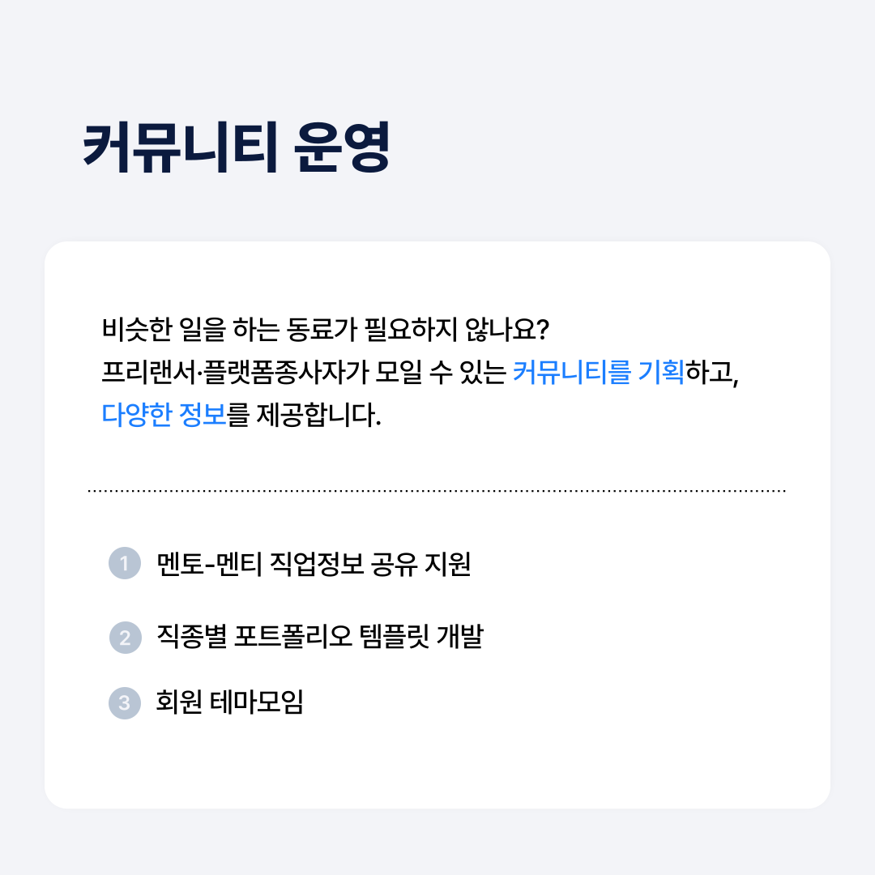Click the heading 커뮤니티 운영
Image resolution: width=875 pixels, height=875 pixels.
[236, 147]
